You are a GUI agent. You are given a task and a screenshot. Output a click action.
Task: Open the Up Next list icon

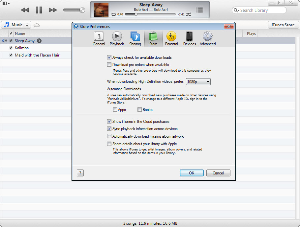[x=199, y=10]
